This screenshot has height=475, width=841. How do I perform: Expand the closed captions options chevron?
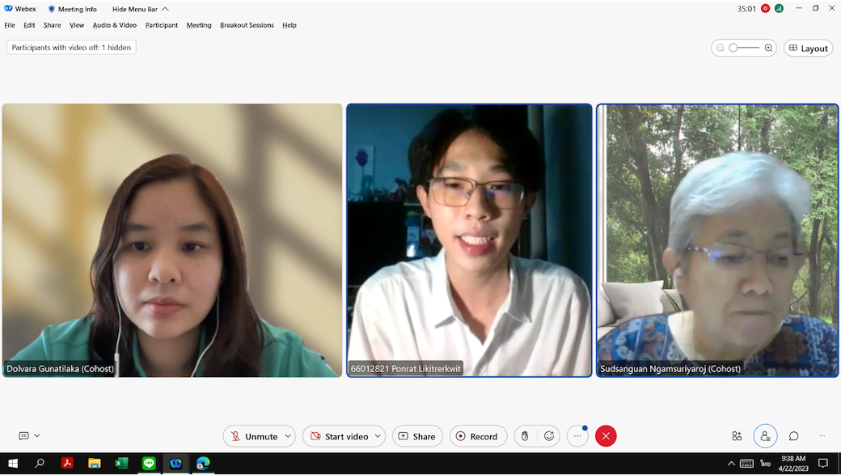pos(37,435)
